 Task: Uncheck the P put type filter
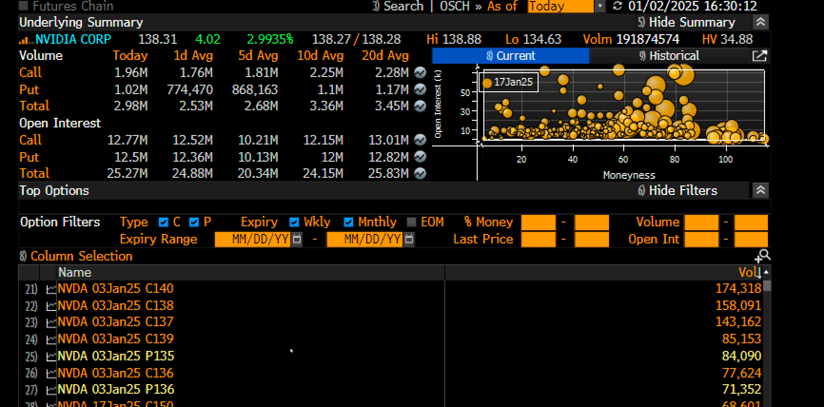(x=194, y=222)
